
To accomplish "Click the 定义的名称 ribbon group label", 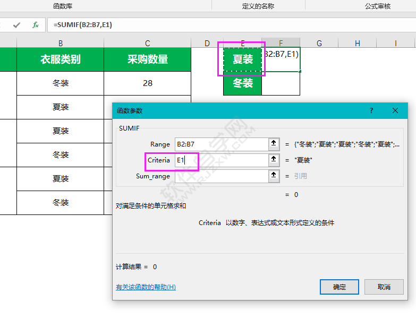I will [x=258, y=6].
